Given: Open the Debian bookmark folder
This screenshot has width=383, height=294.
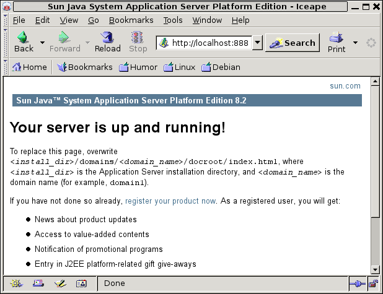Looking at the screenshot, I should point(221,67).
